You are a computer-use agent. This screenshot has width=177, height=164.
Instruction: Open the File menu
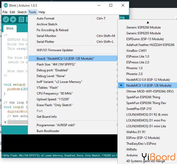[5, 12]
